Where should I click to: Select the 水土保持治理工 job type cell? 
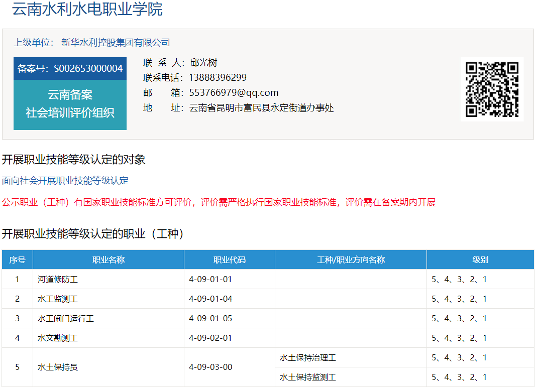pos(308,358)
